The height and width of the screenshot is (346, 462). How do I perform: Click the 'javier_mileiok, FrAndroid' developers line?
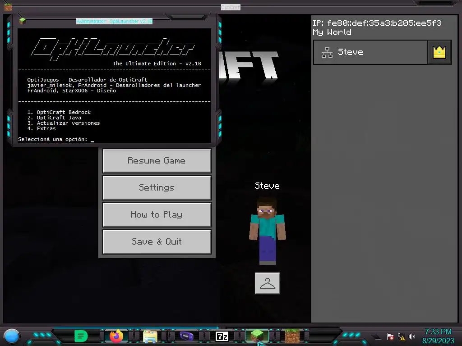pos(114,85)
